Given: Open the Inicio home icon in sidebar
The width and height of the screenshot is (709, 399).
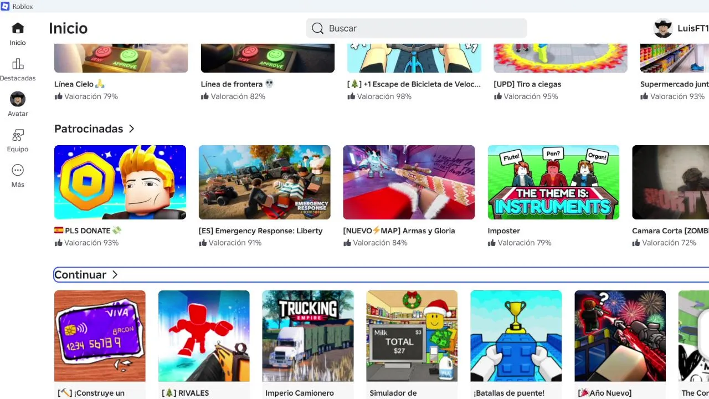Looking at the screenshot, I should pos(18,28).
